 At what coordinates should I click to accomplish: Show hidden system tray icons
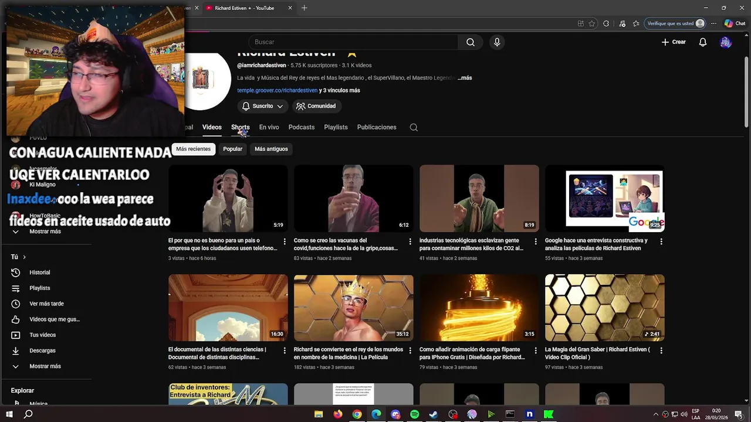pos(656,414)
